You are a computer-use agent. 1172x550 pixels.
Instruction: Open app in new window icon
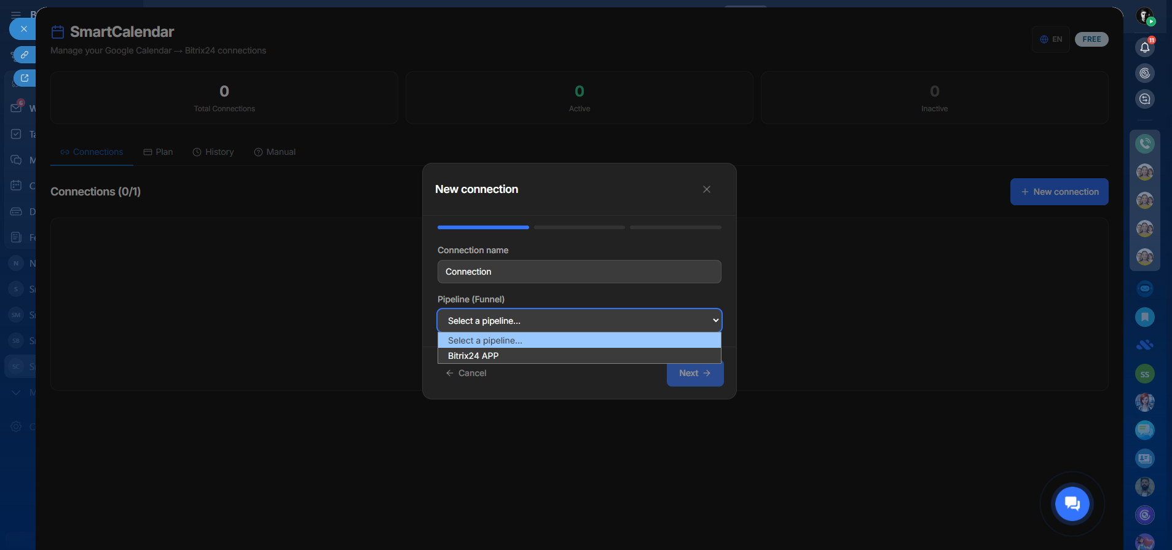(25, 78)
